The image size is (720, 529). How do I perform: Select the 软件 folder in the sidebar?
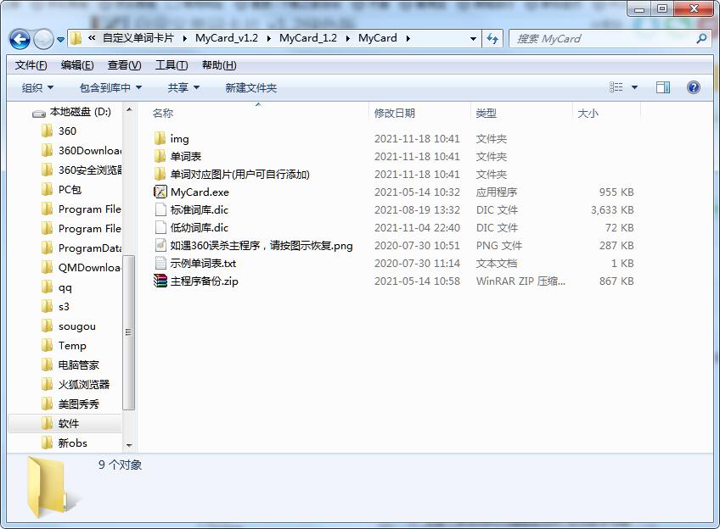[x=65, y=423]
